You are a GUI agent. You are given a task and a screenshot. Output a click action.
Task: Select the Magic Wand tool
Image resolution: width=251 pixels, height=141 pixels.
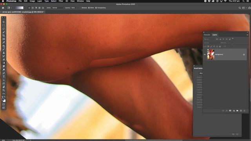(4, 32)
